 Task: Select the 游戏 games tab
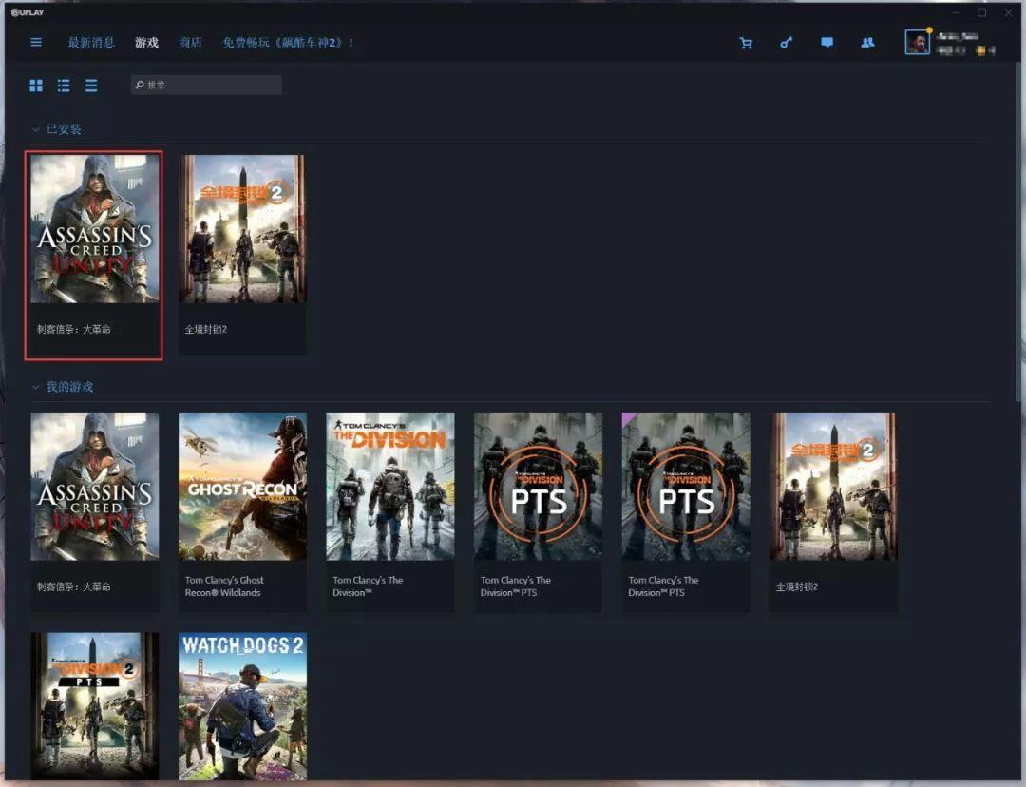[146, 43]
